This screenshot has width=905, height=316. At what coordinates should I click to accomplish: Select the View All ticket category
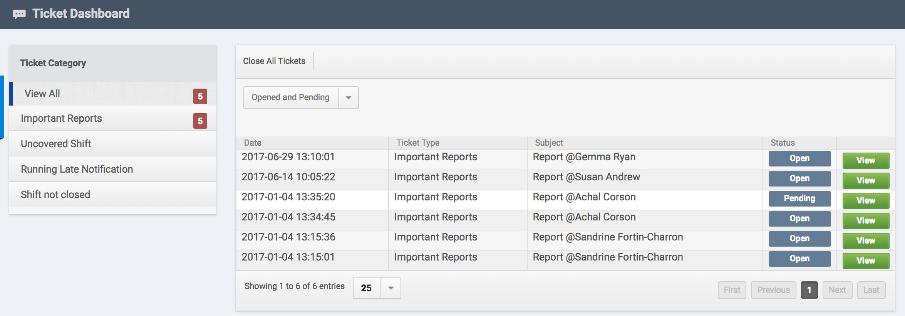[x=42, y=94]
